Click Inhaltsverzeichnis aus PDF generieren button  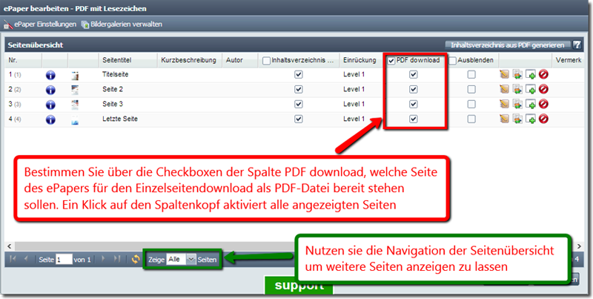pyautogui.click(x=508, y=45)
